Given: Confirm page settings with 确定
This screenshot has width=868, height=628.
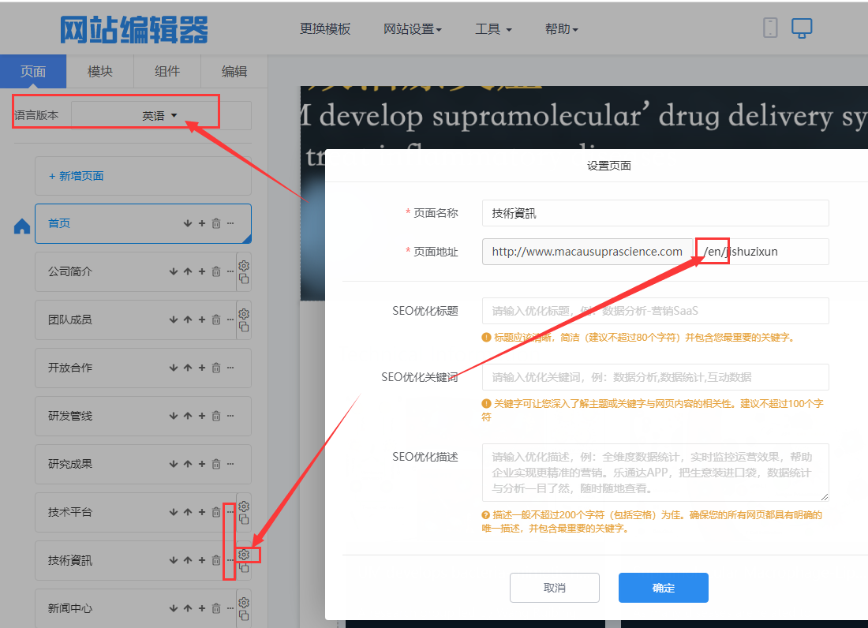Looking at the screenshot, I should [663, 588].
